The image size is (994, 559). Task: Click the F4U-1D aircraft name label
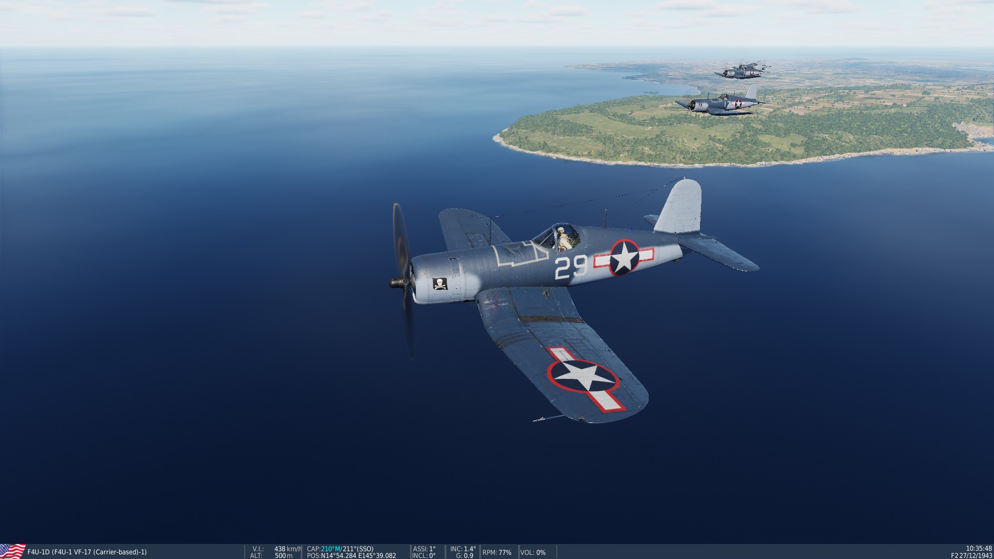87,552
